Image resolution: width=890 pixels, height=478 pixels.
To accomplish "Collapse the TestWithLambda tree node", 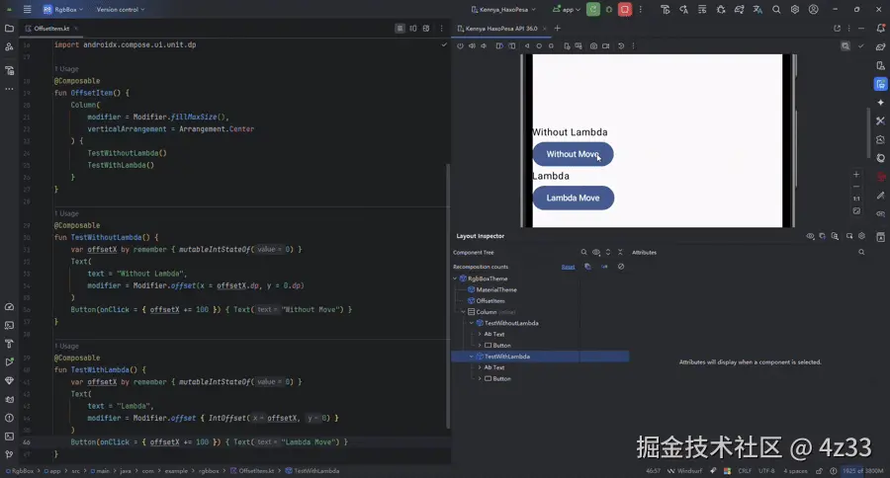I will click(x=471, y=357).
